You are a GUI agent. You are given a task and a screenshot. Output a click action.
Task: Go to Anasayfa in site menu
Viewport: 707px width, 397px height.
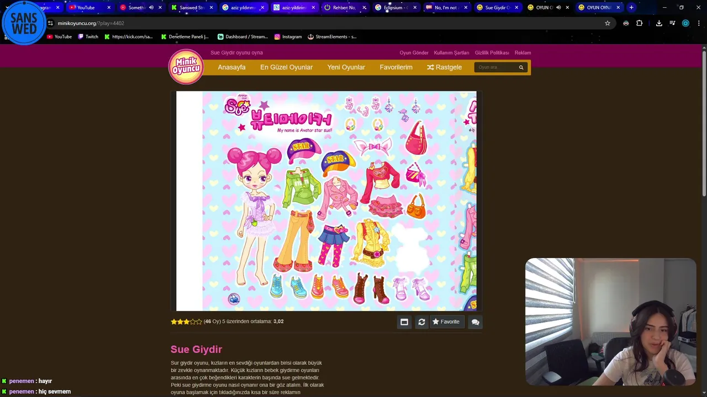[231, 67]
